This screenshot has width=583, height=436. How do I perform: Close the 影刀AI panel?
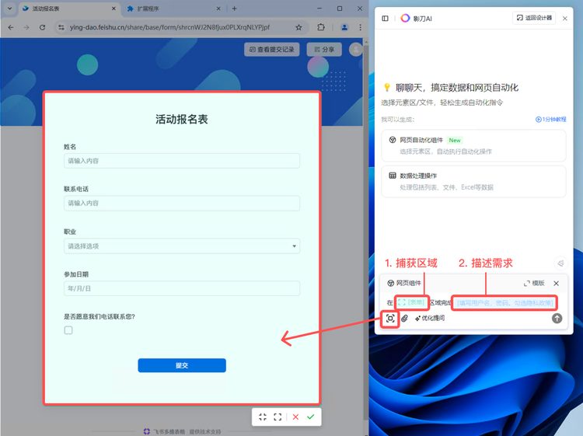point(565,18)
